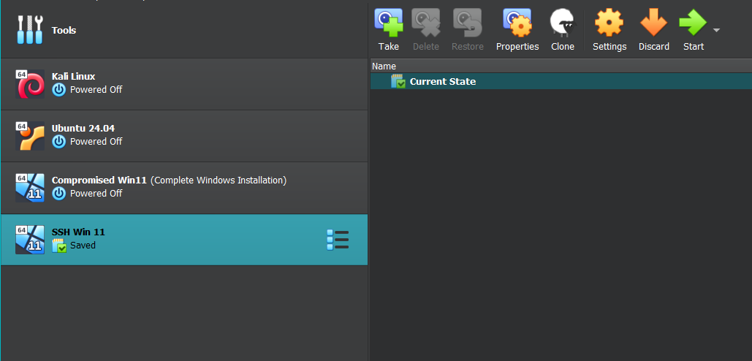This screenshot has height=361, width=752.
Task: Select the Compromised Win11 virtual machine
Action: click(184, 188)
